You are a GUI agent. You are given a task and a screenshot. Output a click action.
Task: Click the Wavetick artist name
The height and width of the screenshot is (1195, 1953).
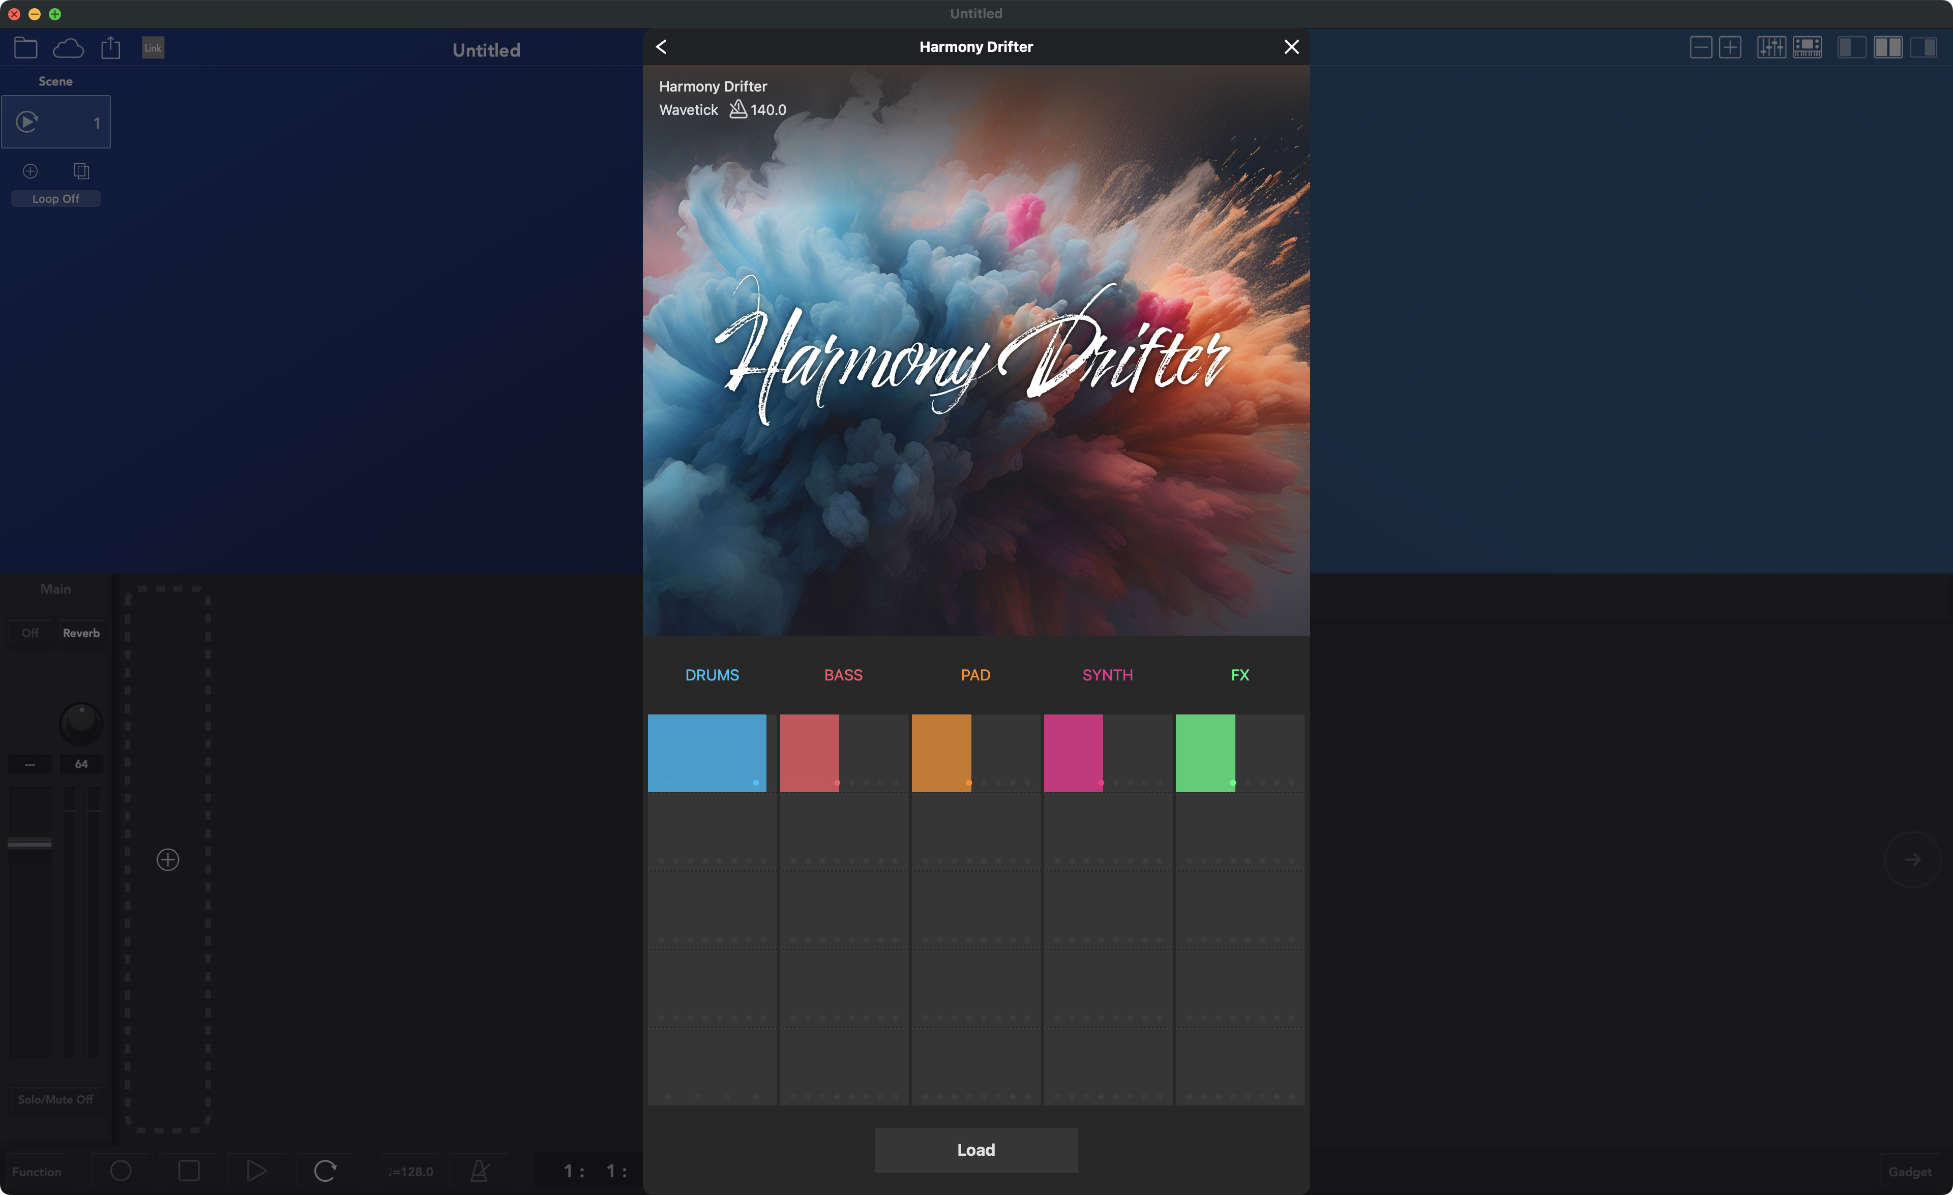688,110
